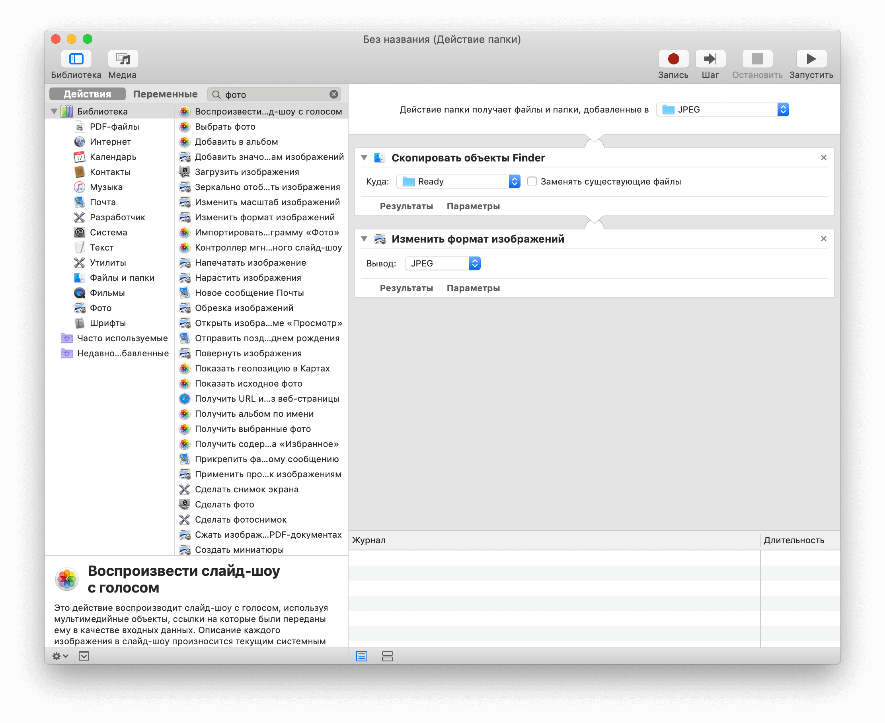Click Воспроизвести слайд-шоу с голосом action
This screenshot has width=885, height=723.
261,111
